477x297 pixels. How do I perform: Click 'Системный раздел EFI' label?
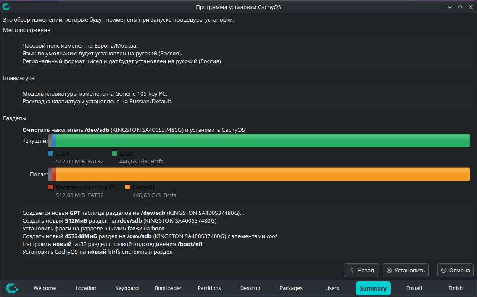click(87, 187)
